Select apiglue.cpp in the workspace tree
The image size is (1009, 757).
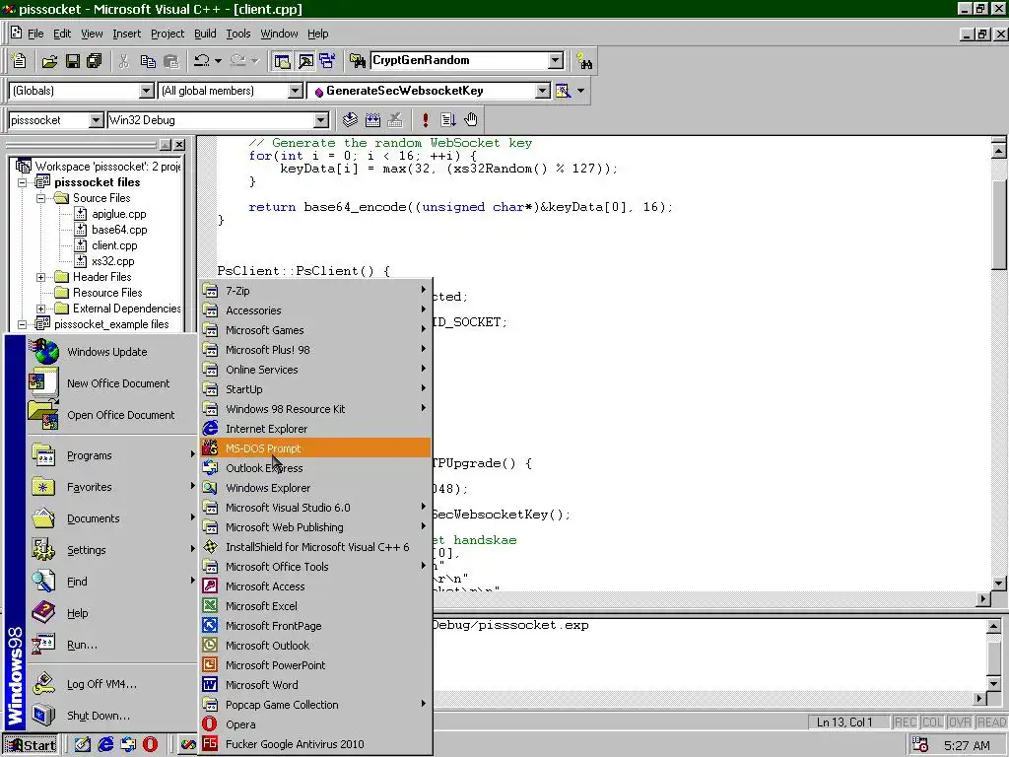point(118,214)
